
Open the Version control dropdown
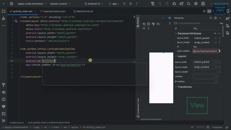(x=60, y=4)
